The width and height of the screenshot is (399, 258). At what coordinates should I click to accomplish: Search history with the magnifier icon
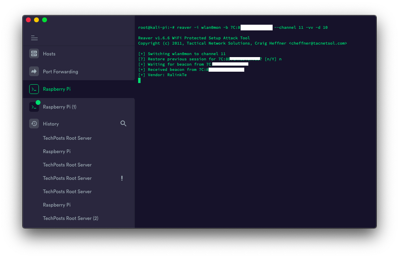tap(123, 124)
